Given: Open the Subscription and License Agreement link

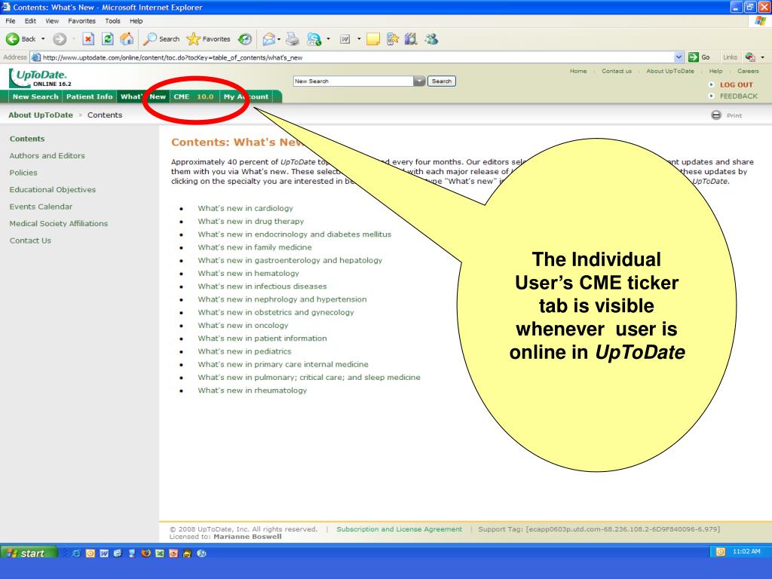Looking at the screenshot, I should pos(400,529).
